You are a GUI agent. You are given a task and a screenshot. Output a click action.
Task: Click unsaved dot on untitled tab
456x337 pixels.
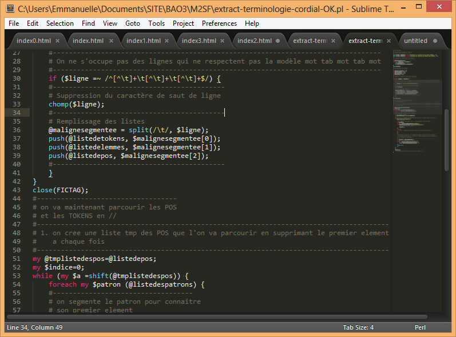pos(435,41)
